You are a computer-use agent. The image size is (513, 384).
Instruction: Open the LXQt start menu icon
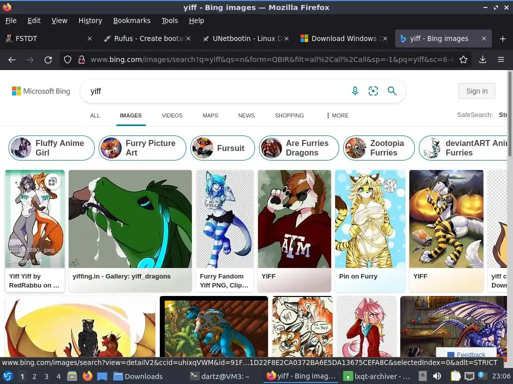pyautogui.click(x=8, y=376)
